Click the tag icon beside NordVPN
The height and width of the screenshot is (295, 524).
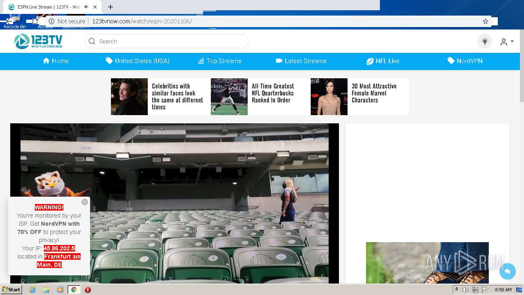tap(451, 61)
